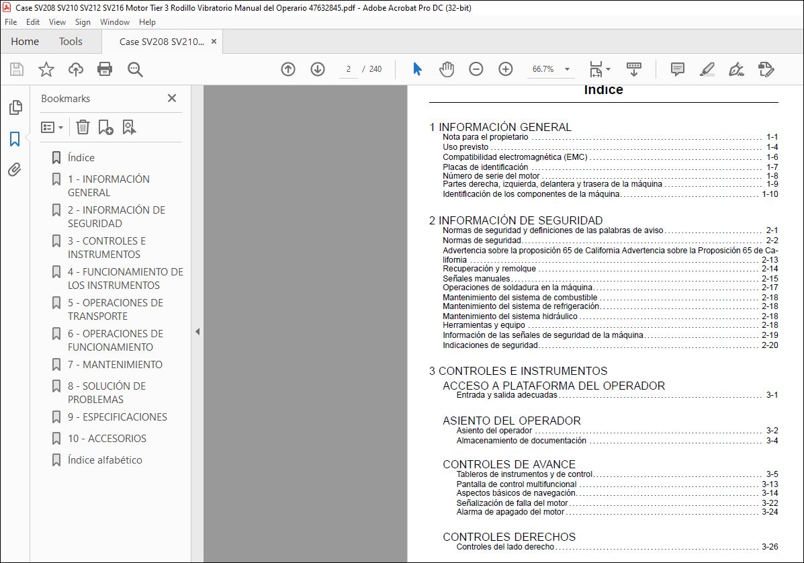Click the zoom in plus icon
This screenshot has width=804, height=563.
tap(506, 69)
